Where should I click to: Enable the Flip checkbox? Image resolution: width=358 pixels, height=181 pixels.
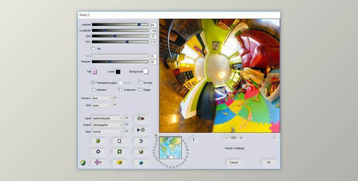click(x=93, y=49)
